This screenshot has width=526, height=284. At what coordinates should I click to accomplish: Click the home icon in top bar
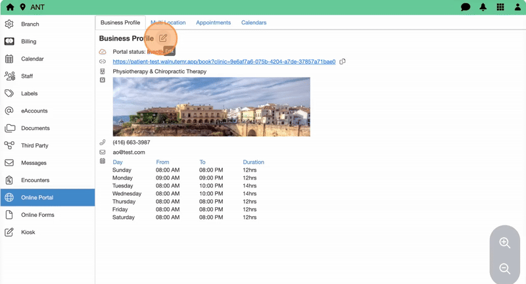pos(10,7)
